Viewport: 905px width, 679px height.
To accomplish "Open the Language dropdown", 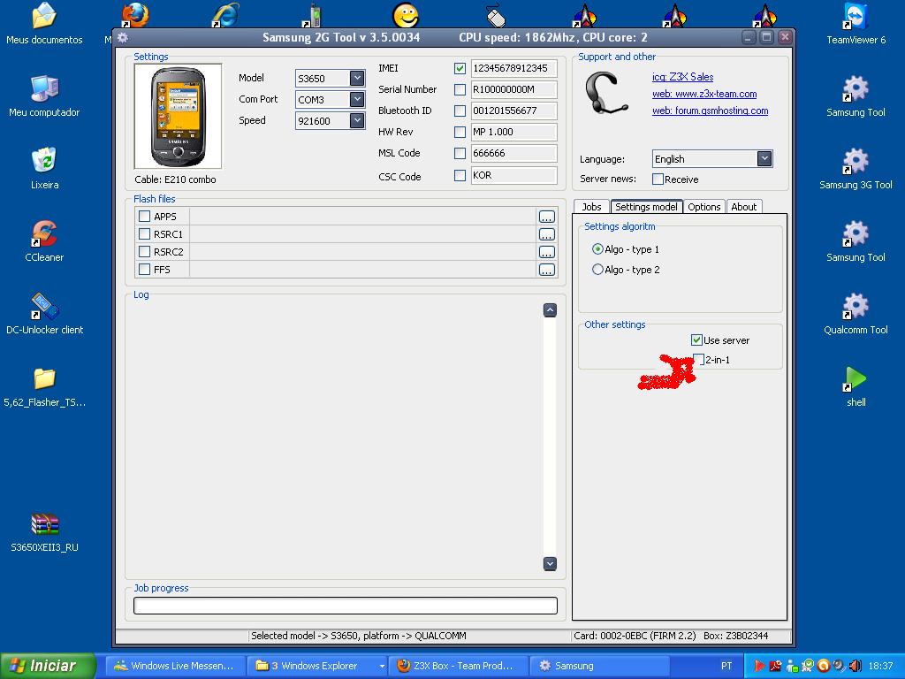I will coord(764,159).
